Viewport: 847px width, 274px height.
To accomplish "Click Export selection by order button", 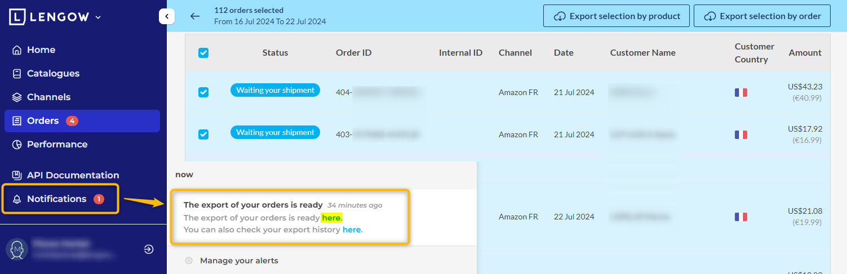I will 762,16.
